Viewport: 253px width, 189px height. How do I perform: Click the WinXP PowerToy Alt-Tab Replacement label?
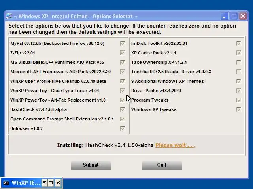(x=58, y=100)
